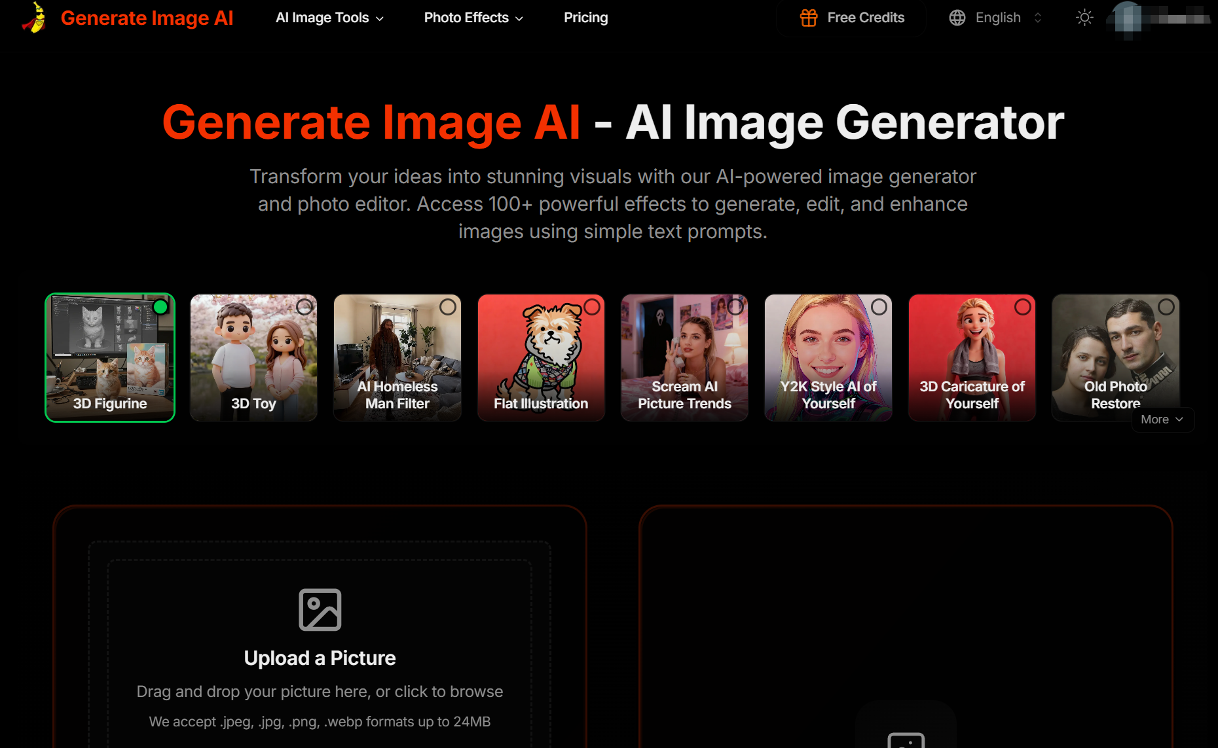
Task: Select 3D Caricature of Yourself radio
Action: 1023,307
